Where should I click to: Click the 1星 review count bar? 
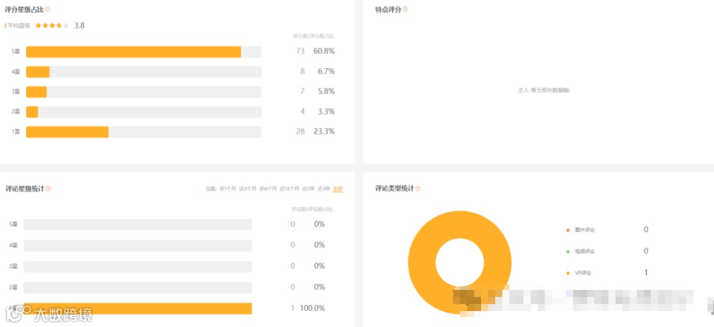tap(137, 309)
